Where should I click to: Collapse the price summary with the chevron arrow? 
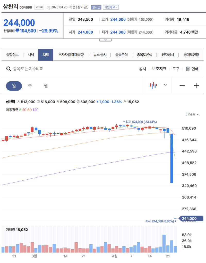click(106, 39)
